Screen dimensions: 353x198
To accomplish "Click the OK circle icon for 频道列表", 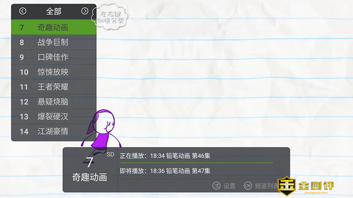I will click(248, 185).
